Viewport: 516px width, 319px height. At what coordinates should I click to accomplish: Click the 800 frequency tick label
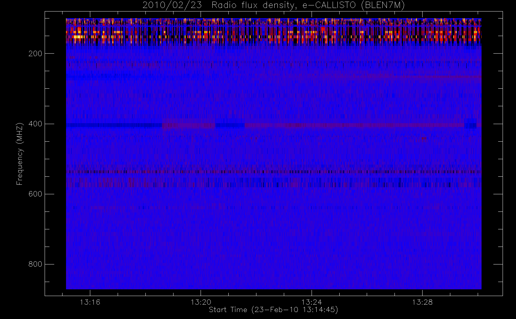pos(35,264)
